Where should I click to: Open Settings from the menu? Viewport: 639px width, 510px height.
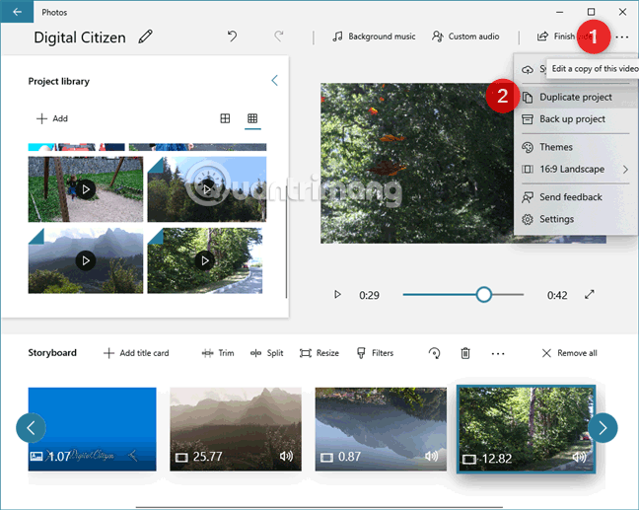click(x=576, y=219)
